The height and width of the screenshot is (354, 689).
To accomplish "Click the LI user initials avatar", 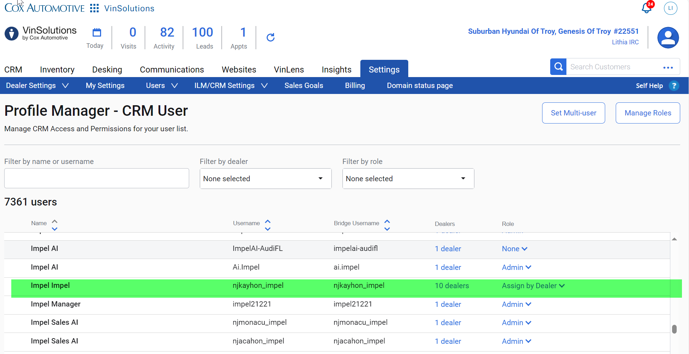I will click(x=670, y=8).
